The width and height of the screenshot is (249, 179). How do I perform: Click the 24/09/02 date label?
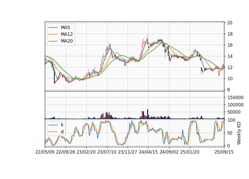click(169, 152)
